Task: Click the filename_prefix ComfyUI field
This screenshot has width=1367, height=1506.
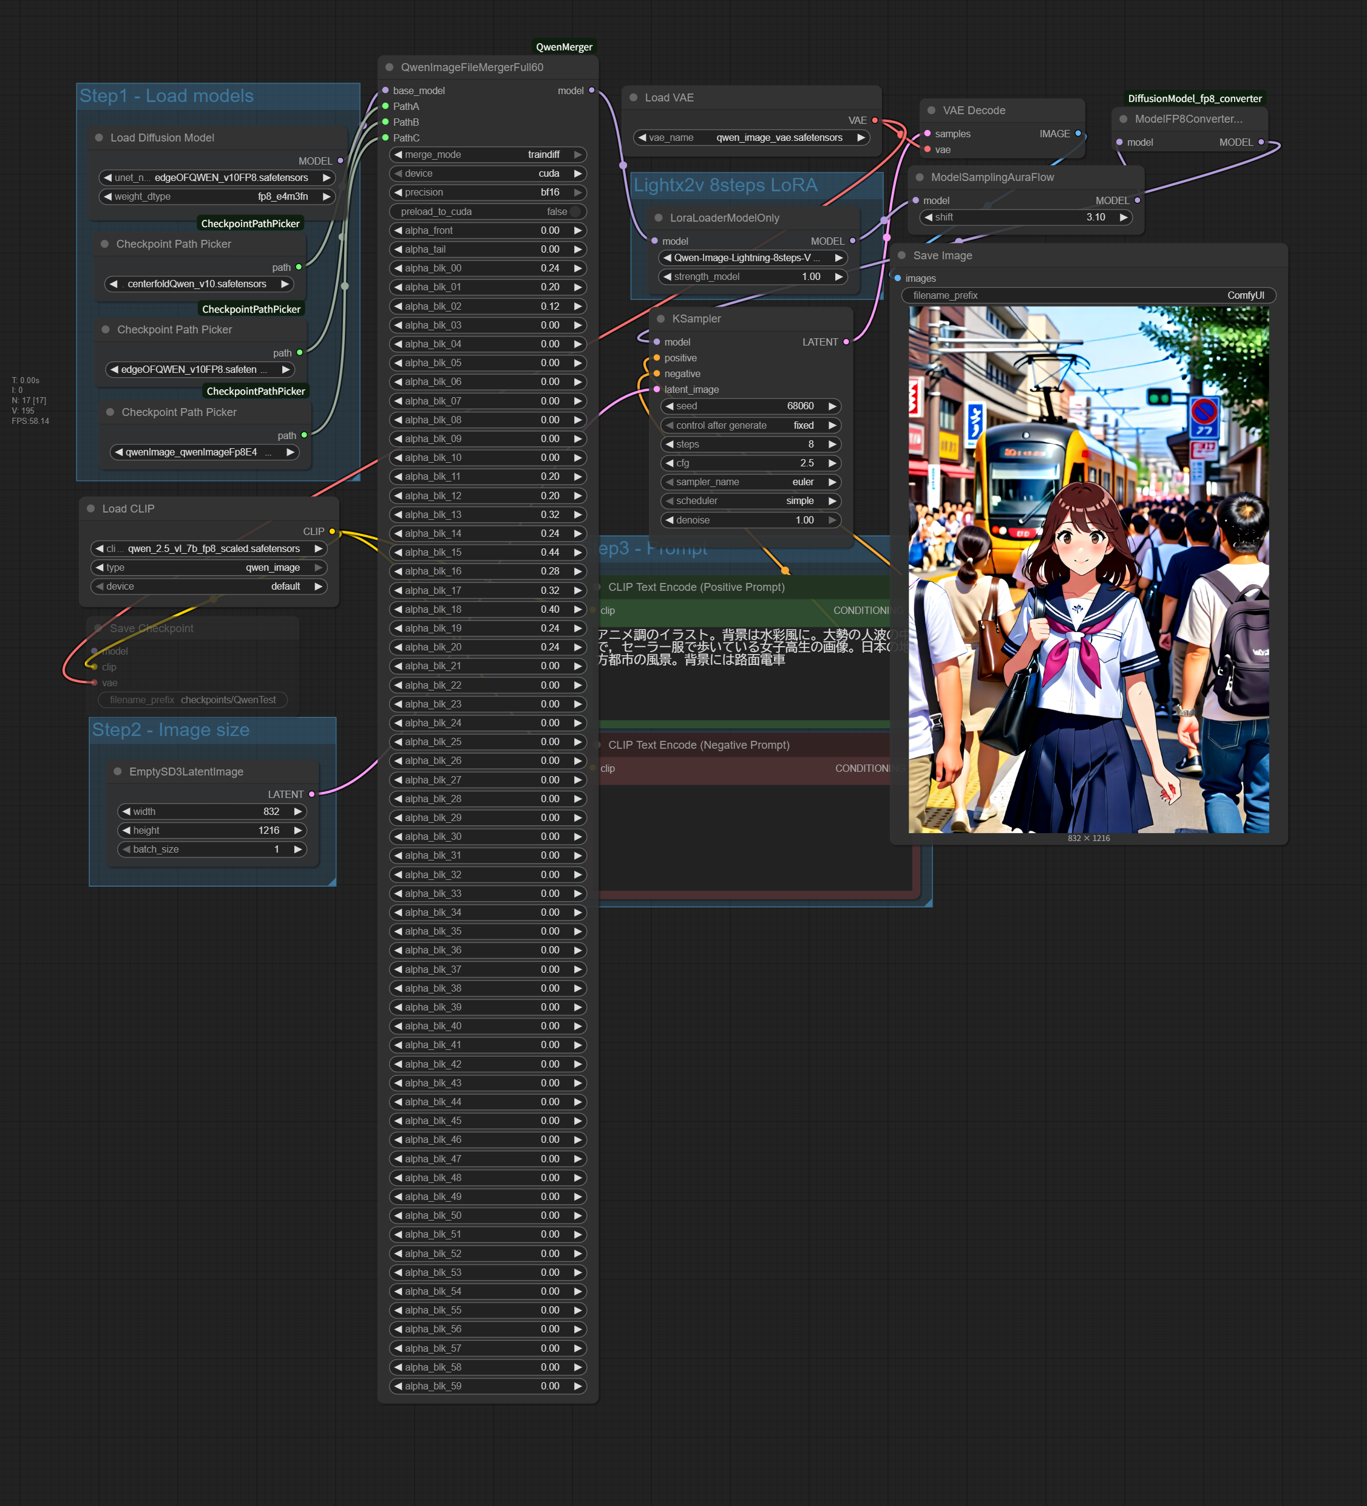Action: tap(1088, 296)
